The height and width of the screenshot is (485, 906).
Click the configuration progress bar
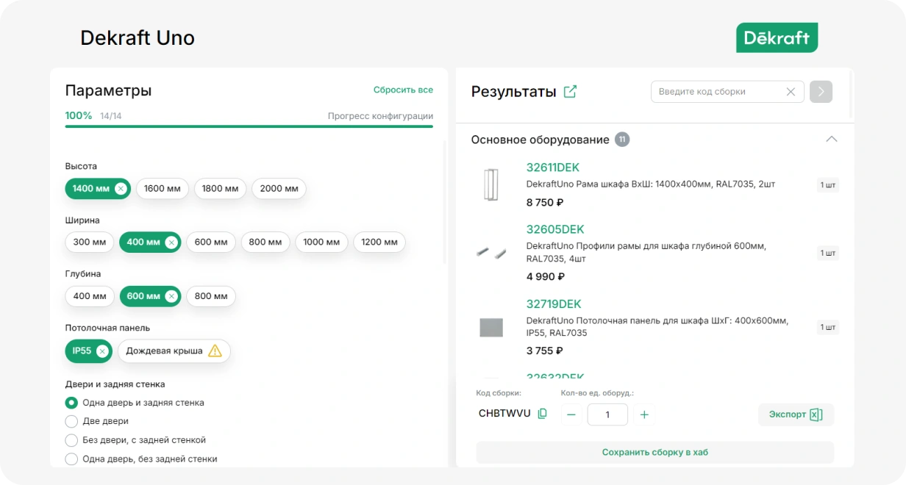point(249,126)
